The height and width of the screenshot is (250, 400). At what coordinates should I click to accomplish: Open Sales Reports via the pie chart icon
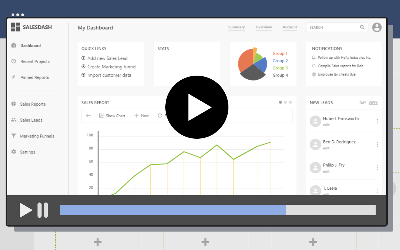(14, 104)
